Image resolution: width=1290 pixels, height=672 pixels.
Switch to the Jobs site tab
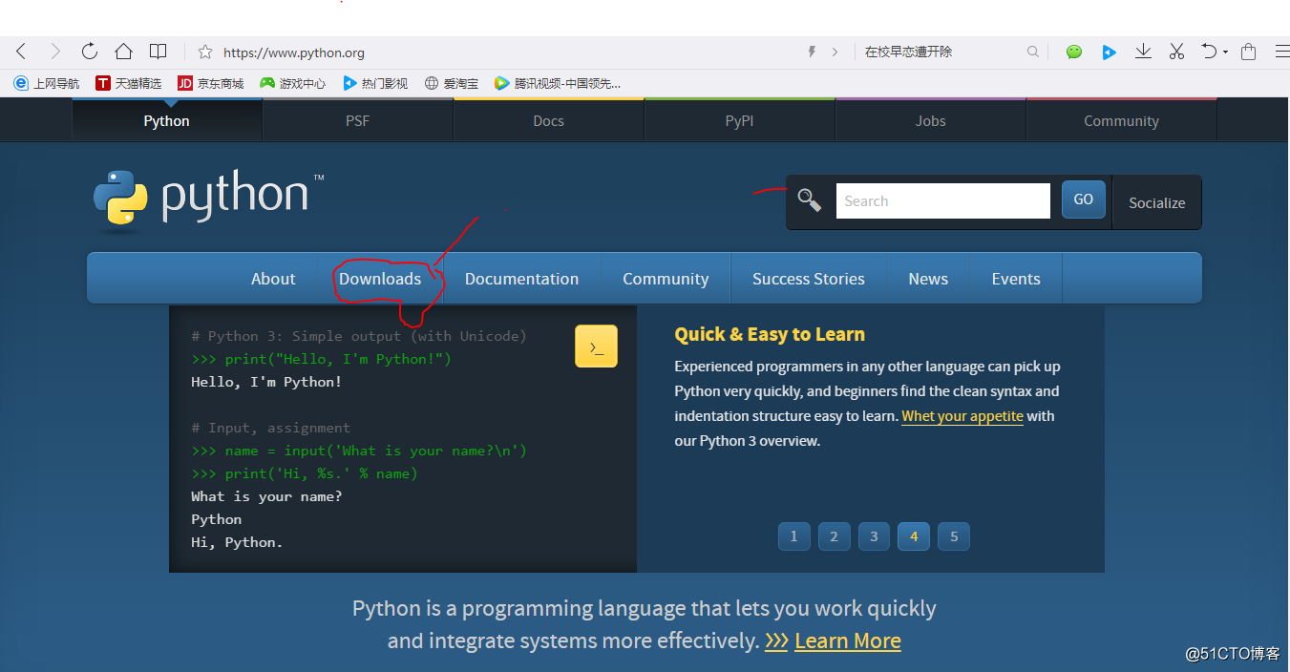coord(931,120)
